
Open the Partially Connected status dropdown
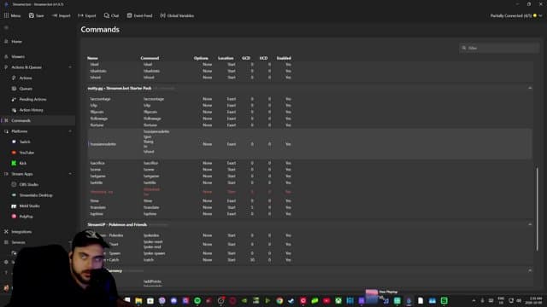click(x=516, y=15)
